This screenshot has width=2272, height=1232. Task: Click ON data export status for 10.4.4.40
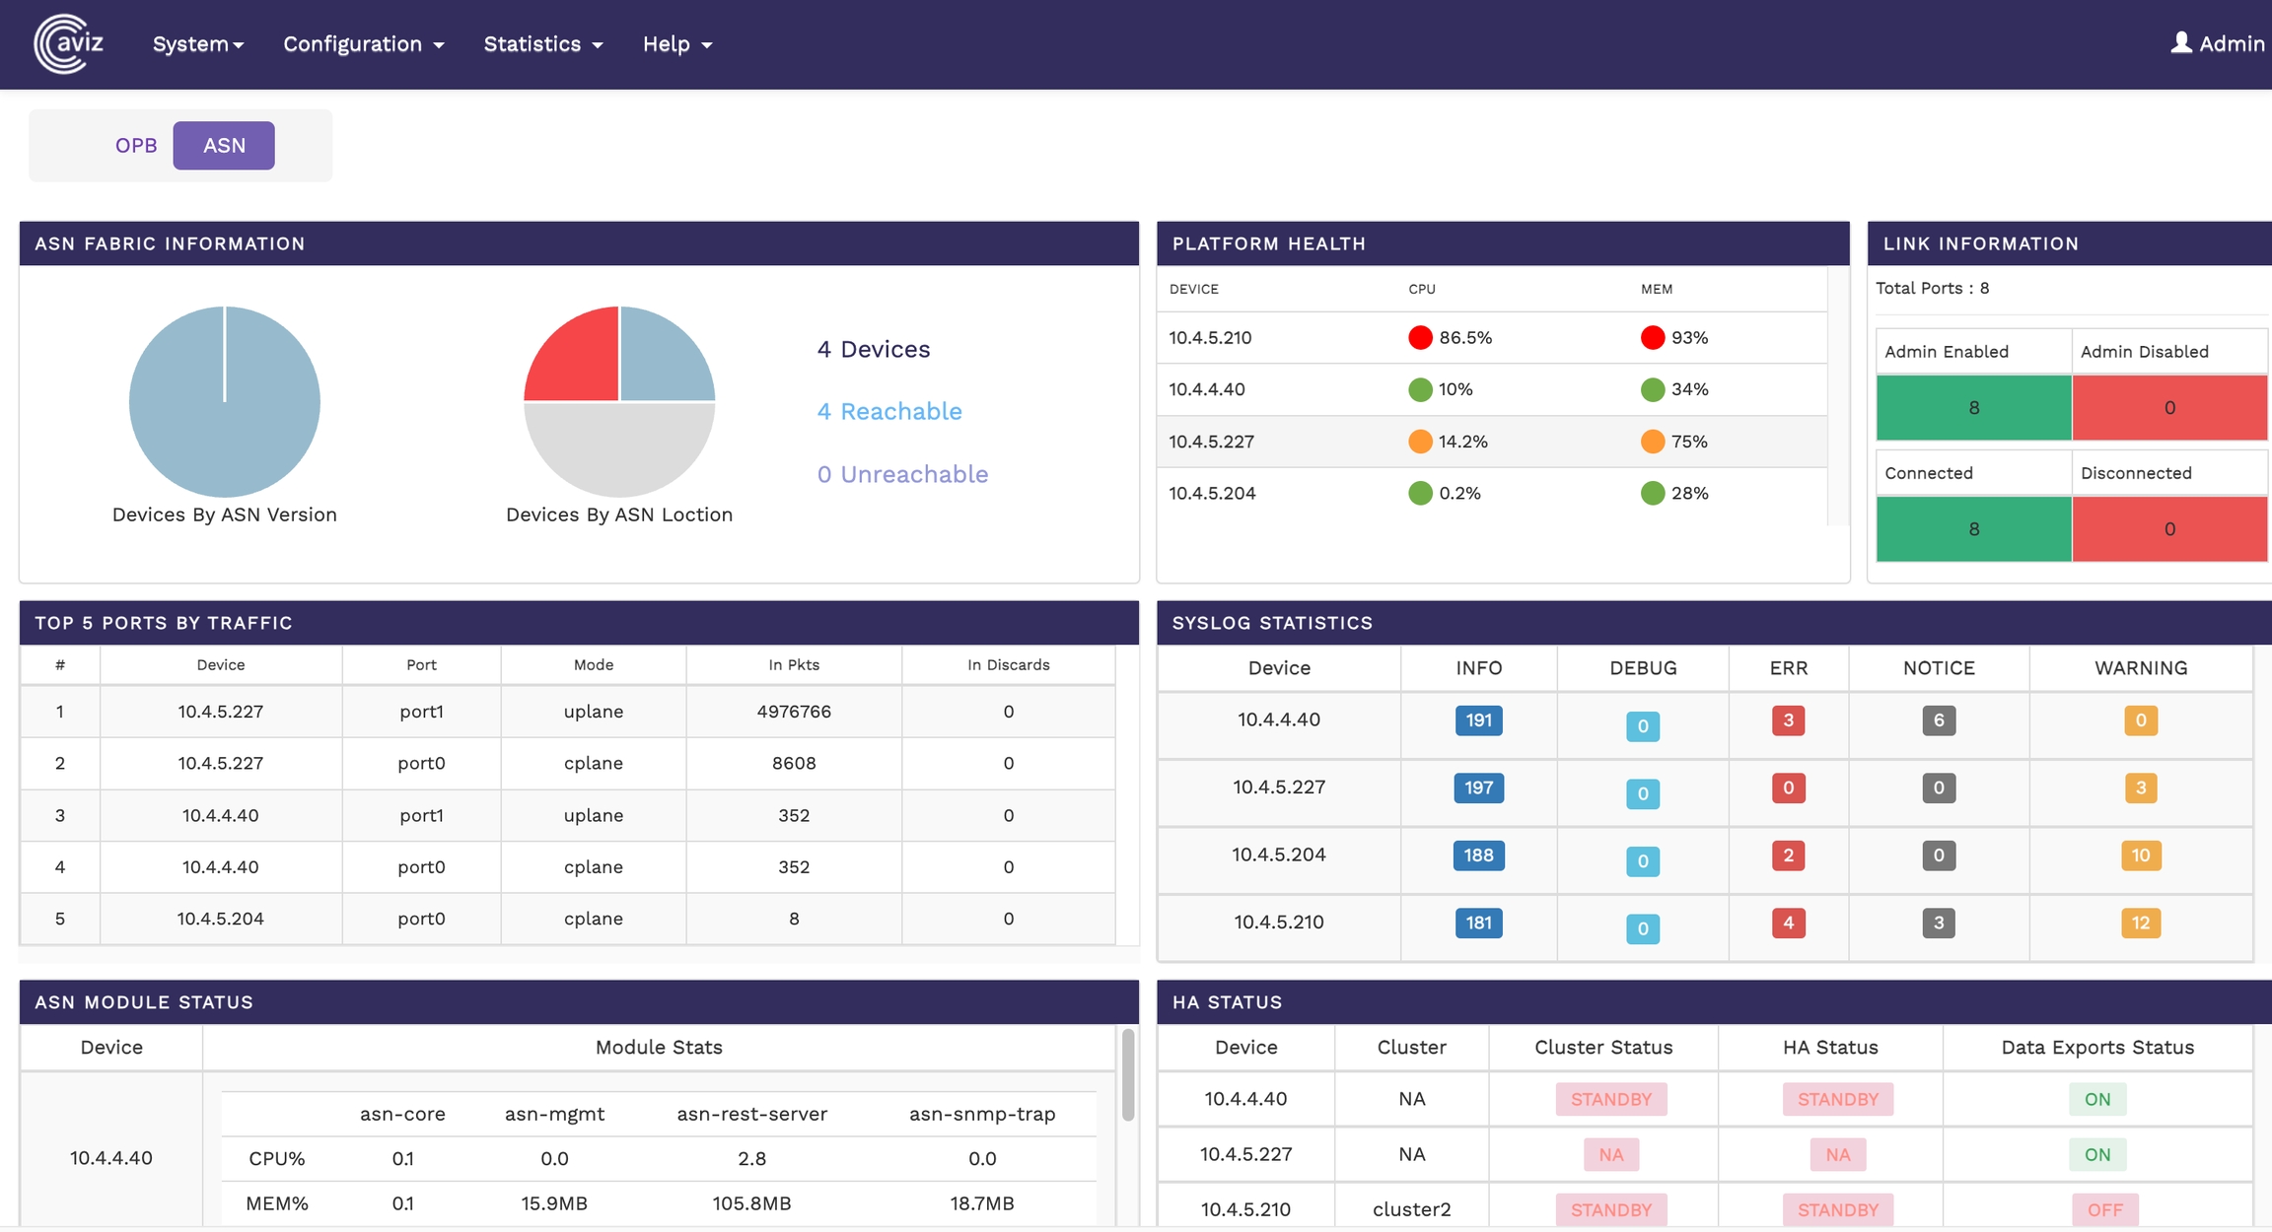click(x=2096, y=1099)
